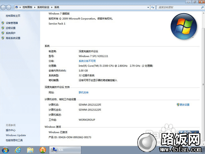Click the address bar computer icon

pos(16,7)
